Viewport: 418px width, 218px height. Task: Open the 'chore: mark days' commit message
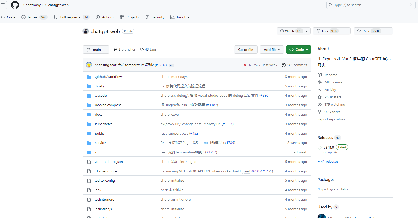(x=174, y=77)
